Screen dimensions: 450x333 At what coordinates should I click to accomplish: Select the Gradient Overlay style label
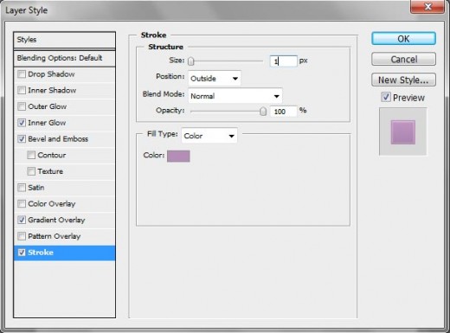pyautogui.click(x=56, y=220)
